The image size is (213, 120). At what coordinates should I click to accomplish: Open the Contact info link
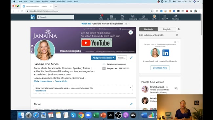tap(61, 81)
